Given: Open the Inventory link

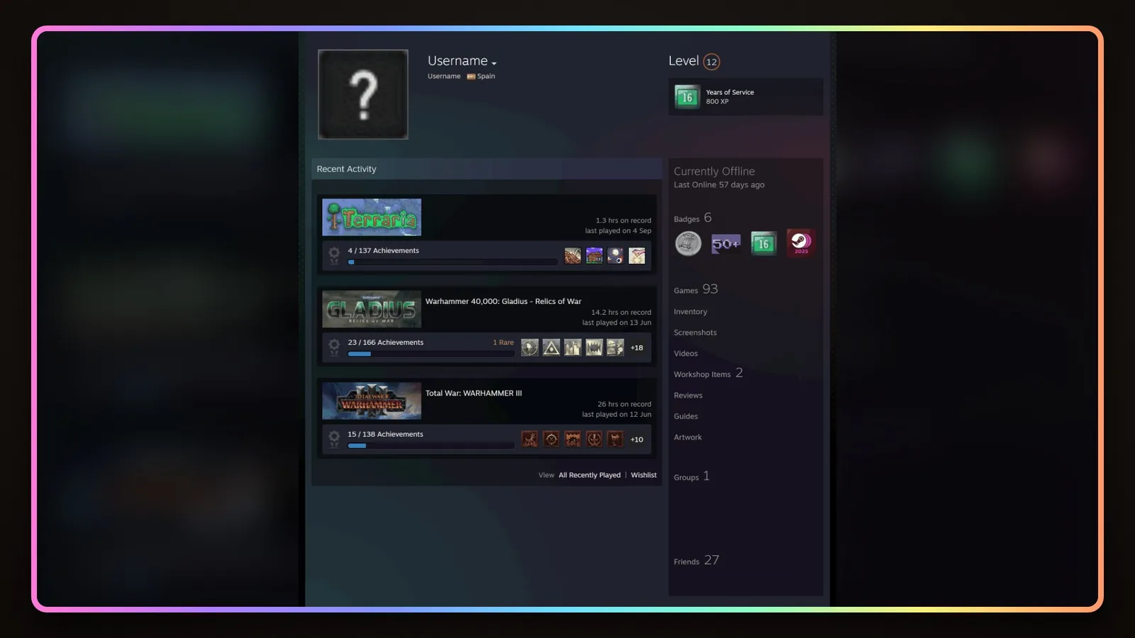Looking at the screenshot, I should click(x=690, y=312).
